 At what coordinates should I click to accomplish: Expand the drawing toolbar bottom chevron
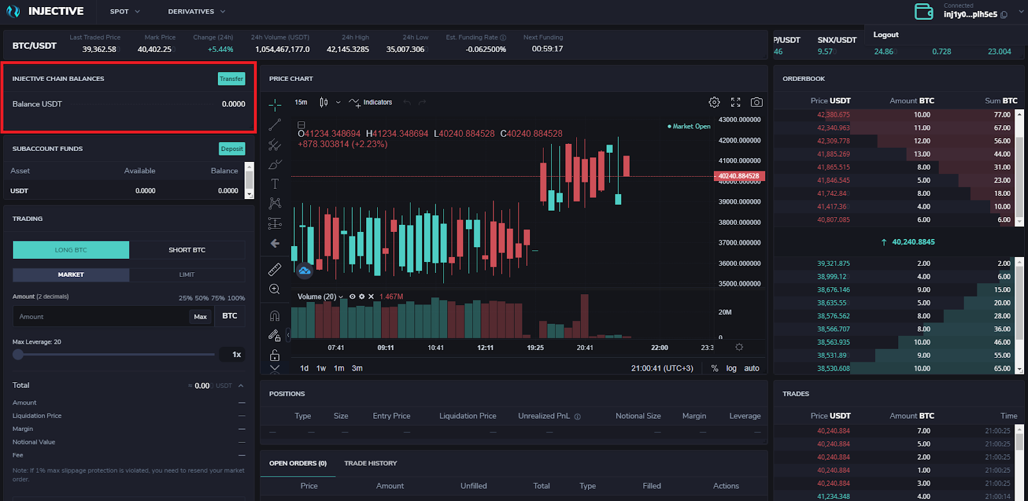(x=275, y=369)
